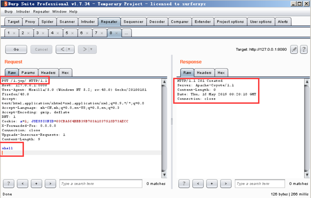
Task: Click the Cancel button
Action: tap(41, 49)
